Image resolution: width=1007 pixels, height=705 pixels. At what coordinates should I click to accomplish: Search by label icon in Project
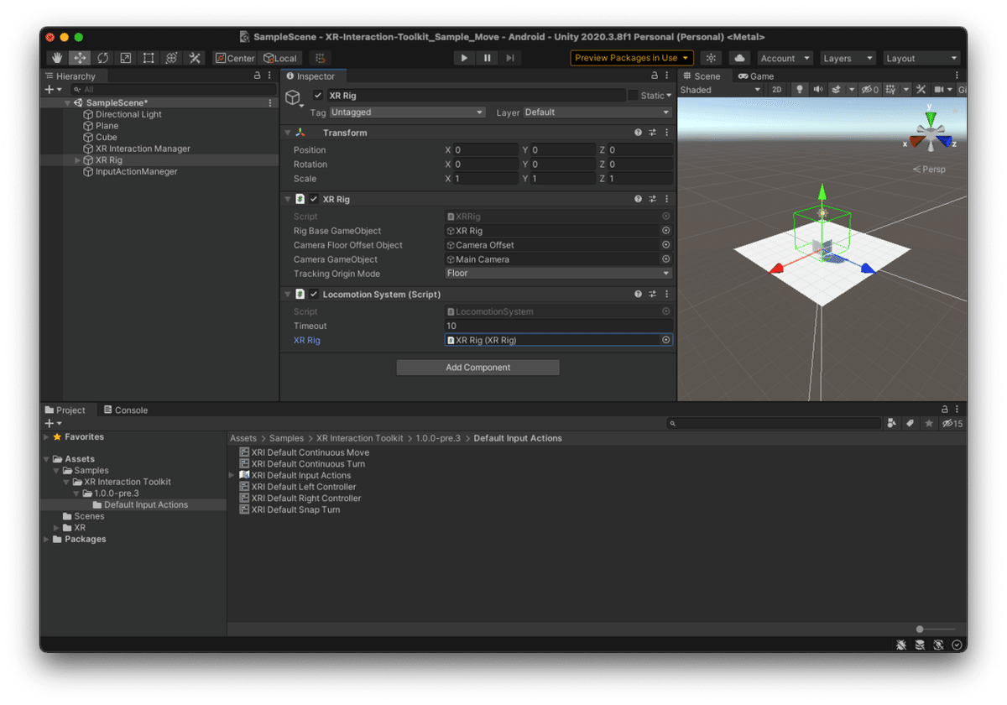click(x=910, y=424)
